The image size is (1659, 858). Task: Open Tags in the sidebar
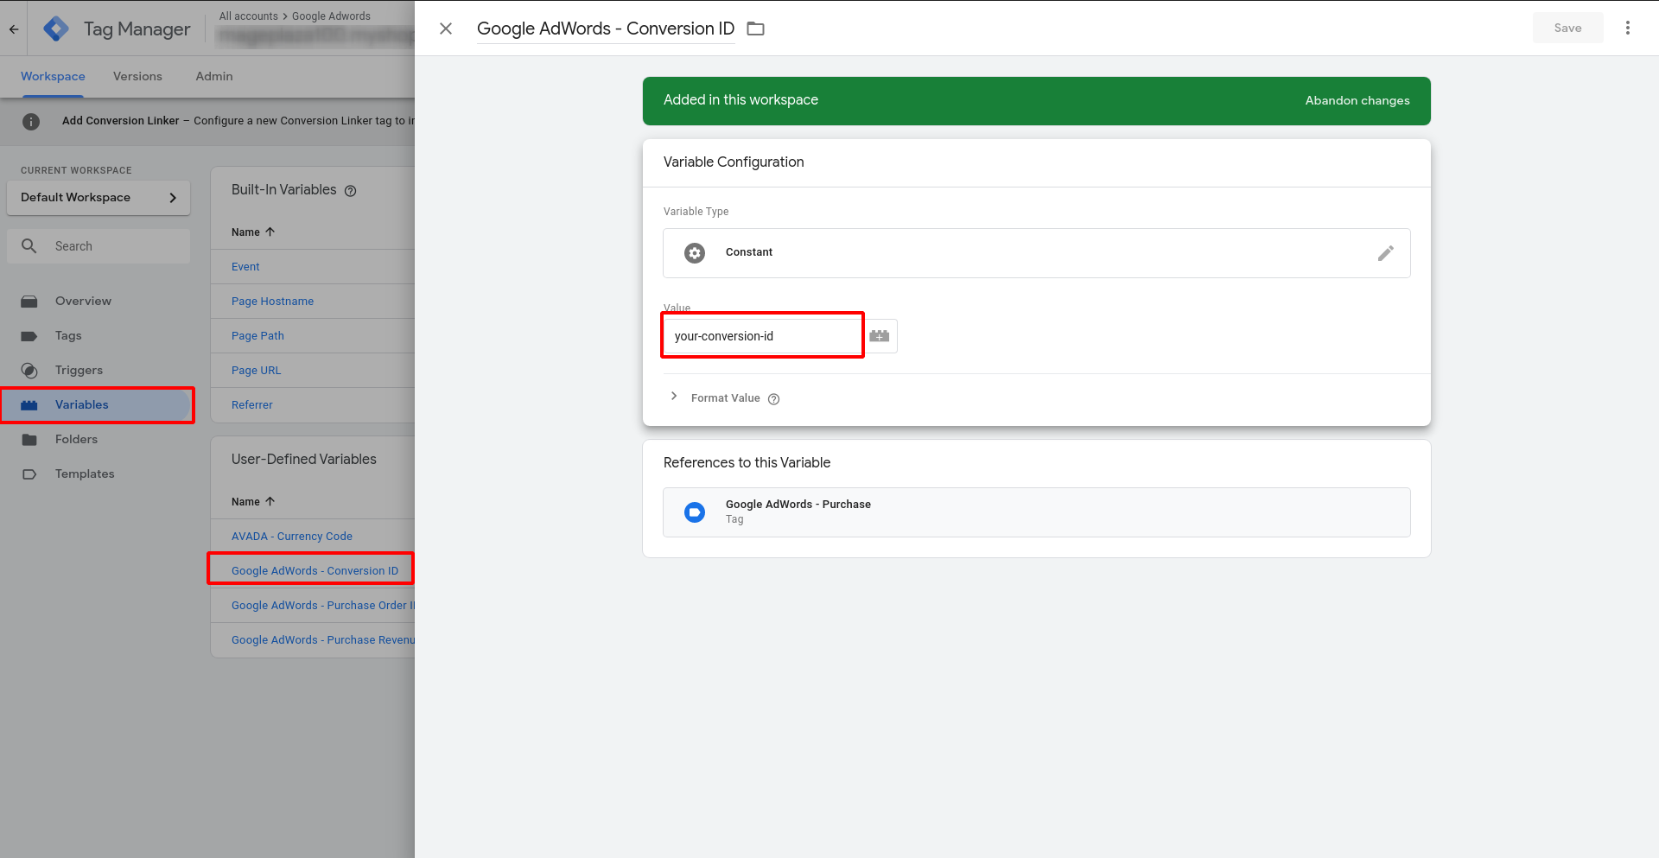click(x=68, y=335)
